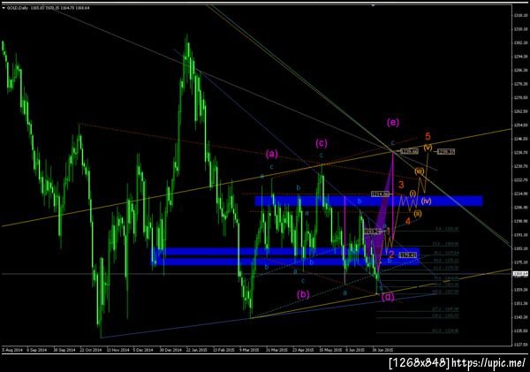This screenshot has width=530, height=372.
Task: Select the circled (v) sub-wave label
Action: click(428, 148)
